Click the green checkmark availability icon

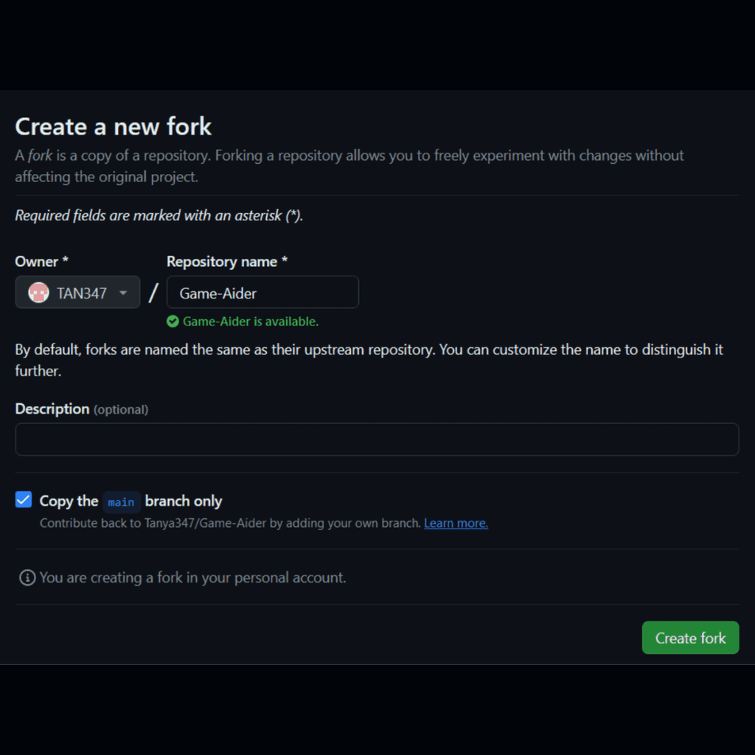coord(173,321)
